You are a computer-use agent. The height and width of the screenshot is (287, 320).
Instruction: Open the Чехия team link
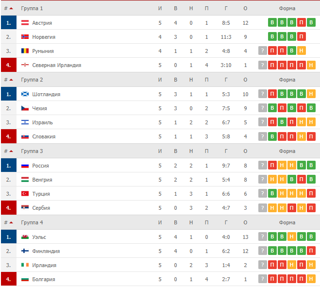pos(40,108)
